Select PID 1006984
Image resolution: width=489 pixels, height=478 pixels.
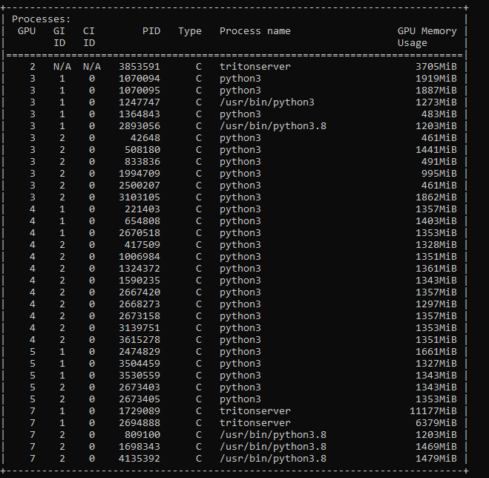[140, 257]
